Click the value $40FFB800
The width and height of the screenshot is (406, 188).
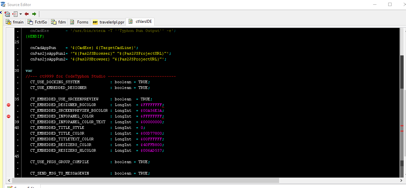151,145
